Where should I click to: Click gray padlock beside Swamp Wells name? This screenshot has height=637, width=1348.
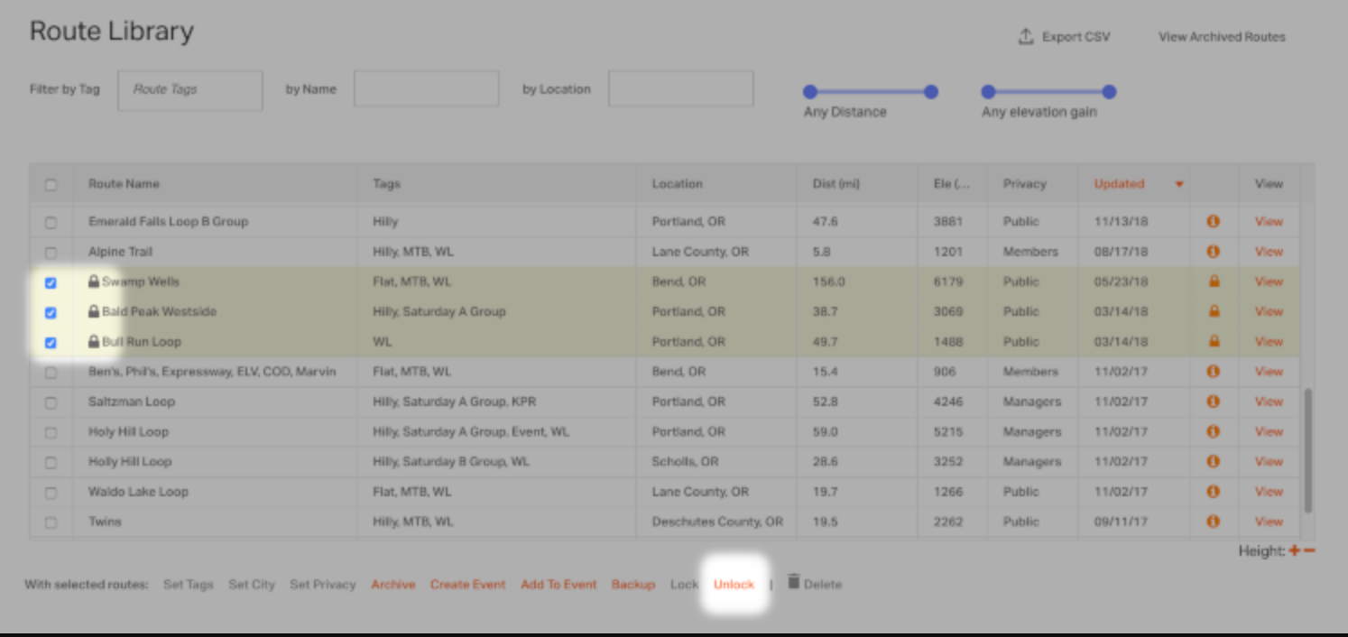pyautogui.click(x=93, y=282)
